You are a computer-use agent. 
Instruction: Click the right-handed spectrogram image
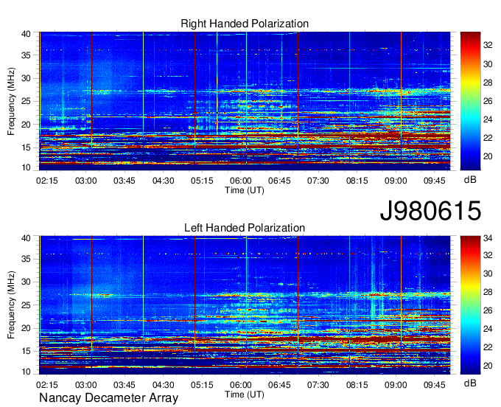[x=245, y=101]
